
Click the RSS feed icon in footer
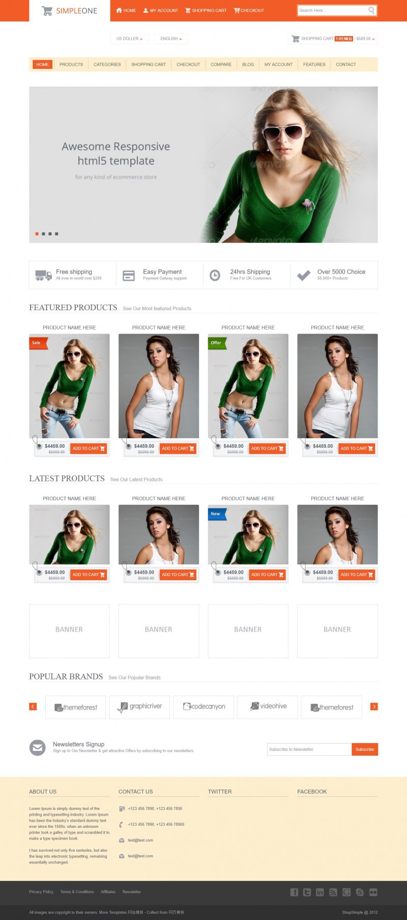333,892
